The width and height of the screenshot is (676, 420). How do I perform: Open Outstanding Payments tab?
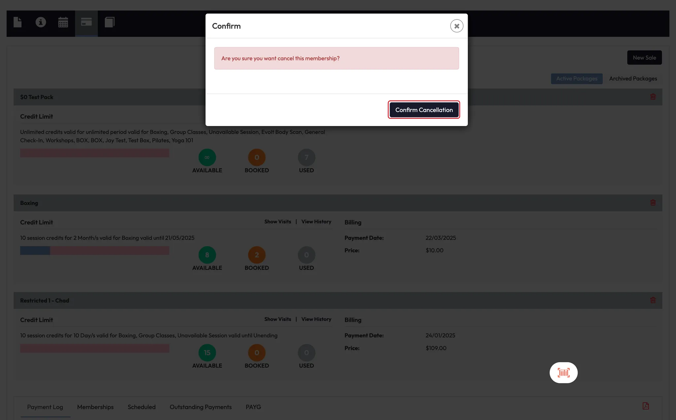pyautogui.click(x=200, y=407)
